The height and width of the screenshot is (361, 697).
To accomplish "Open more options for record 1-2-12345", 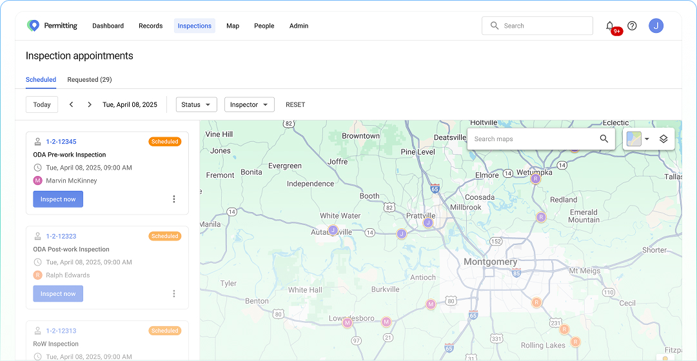I will [x=174, y=199].
